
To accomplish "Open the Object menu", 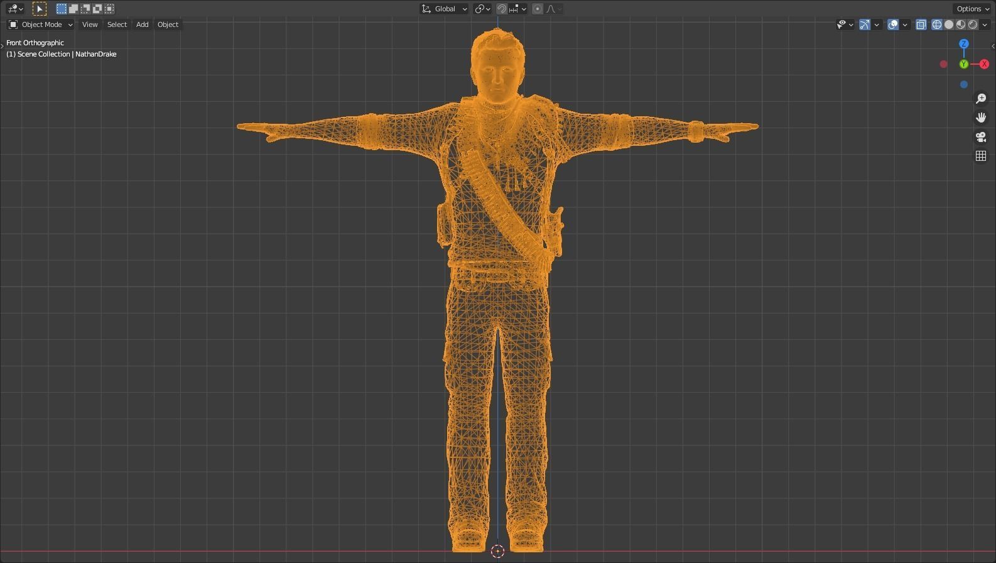I will (x=168, y=25).
